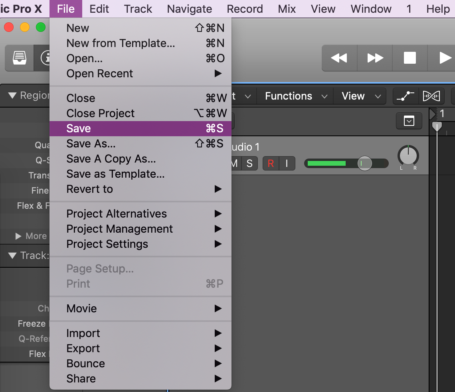
Task: Choose Save as Template... item
Action: (x=140, y=174)
